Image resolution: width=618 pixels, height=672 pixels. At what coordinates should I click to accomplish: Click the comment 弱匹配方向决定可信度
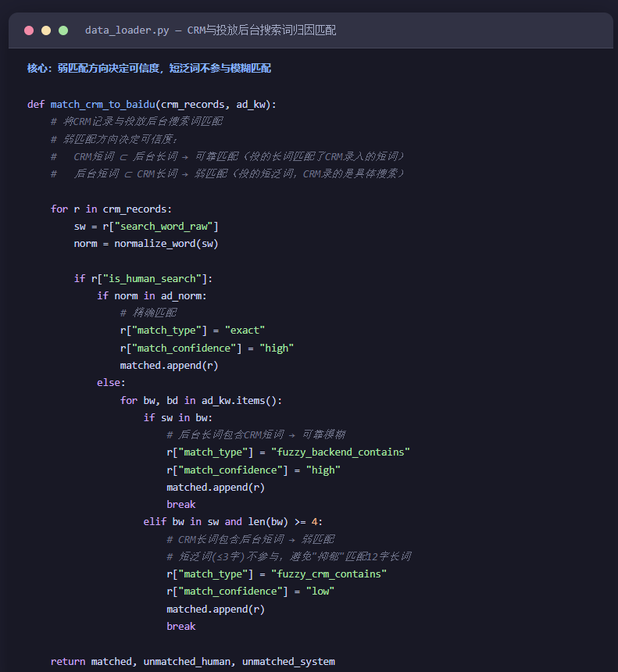(114, 139)
